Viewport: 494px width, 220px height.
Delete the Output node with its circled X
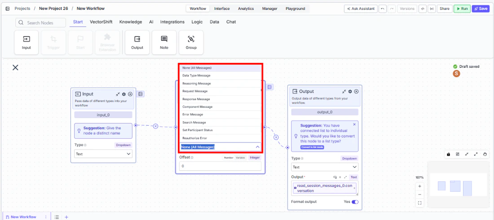[x=356, y=92]
